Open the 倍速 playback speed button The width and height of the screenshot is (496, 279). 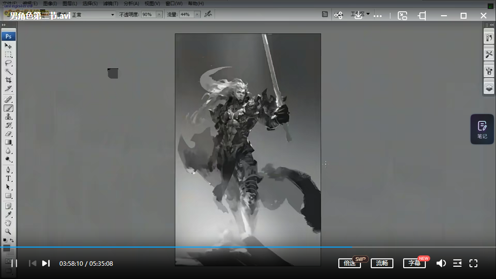(x=350, y=263)
